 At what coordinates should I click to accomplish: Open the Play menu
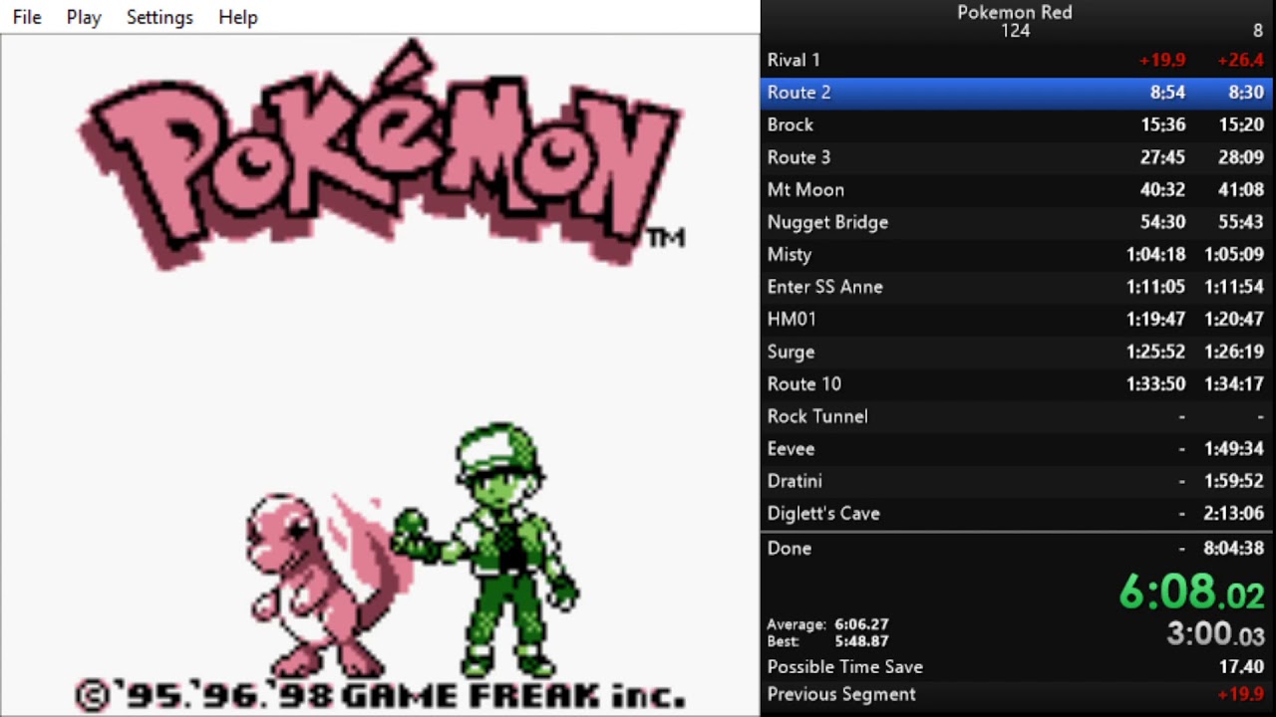[84, 17]
